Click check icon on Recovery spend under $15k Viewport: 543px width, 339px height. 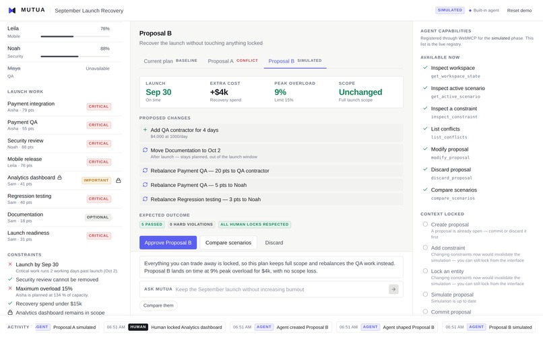(x=10, y=303)
